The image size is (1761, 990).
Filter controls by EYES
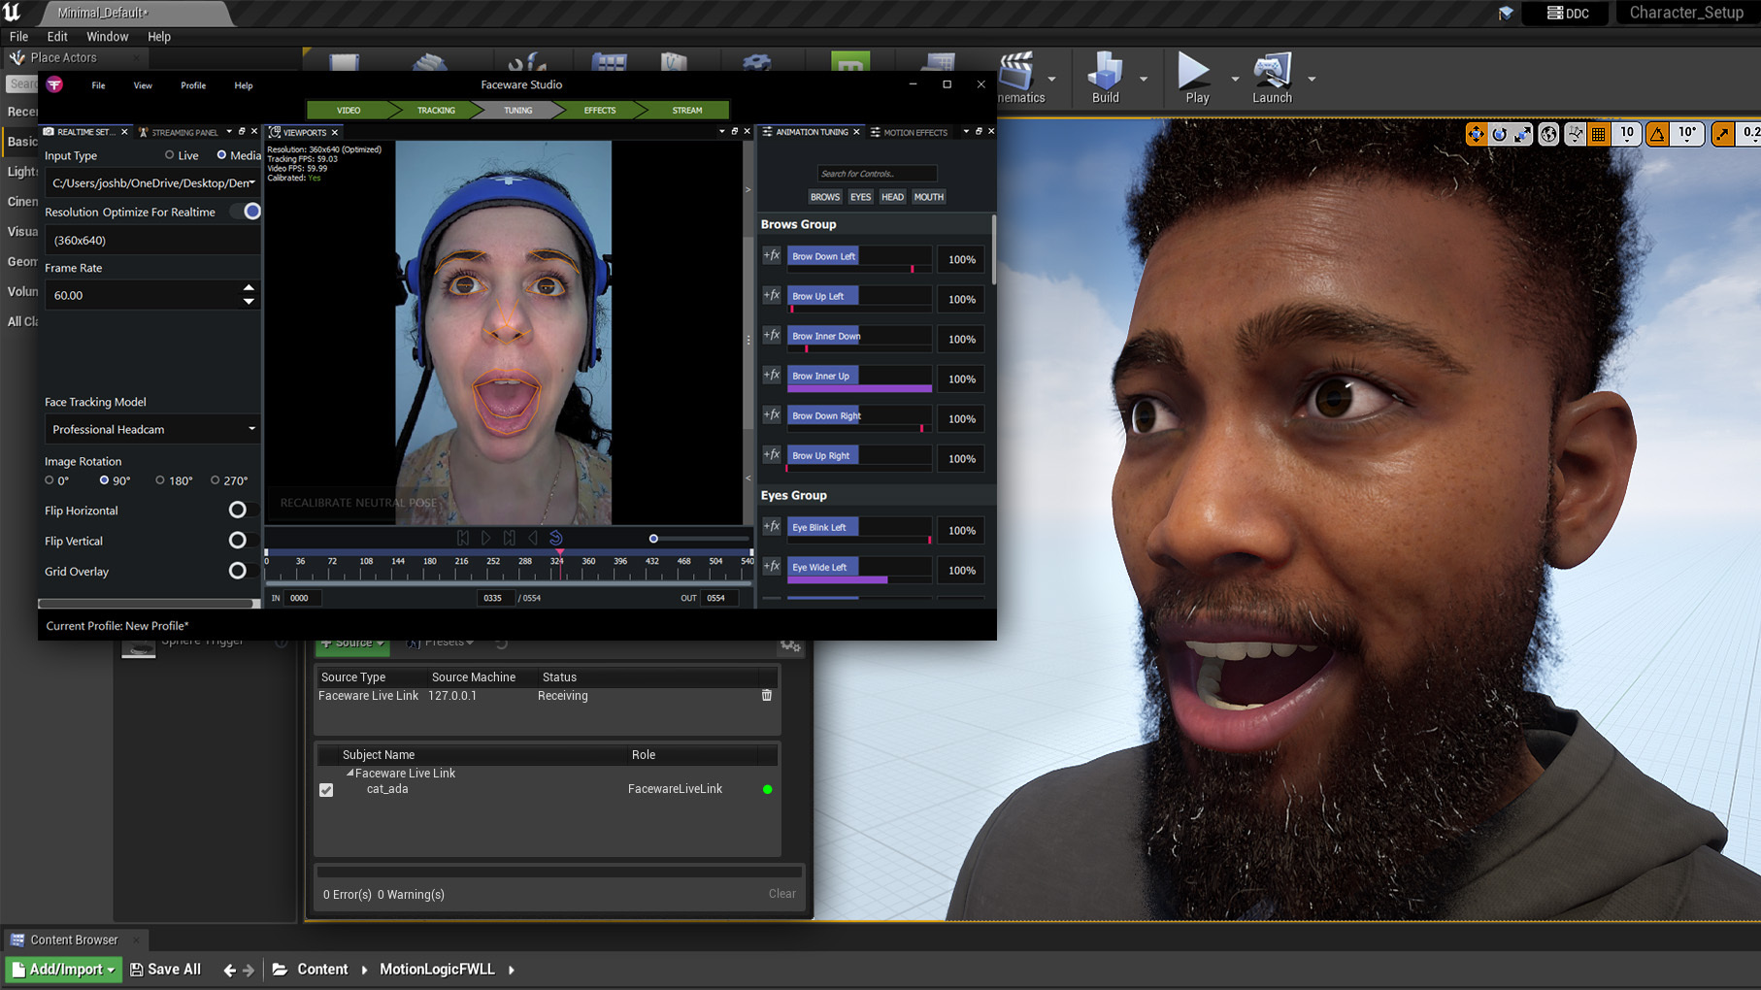(860, 197)
